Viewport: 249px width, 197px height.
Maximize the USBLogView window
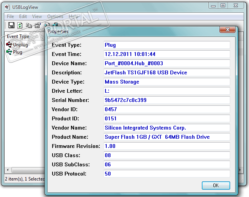pyautogui.click(x=223, y=6)
